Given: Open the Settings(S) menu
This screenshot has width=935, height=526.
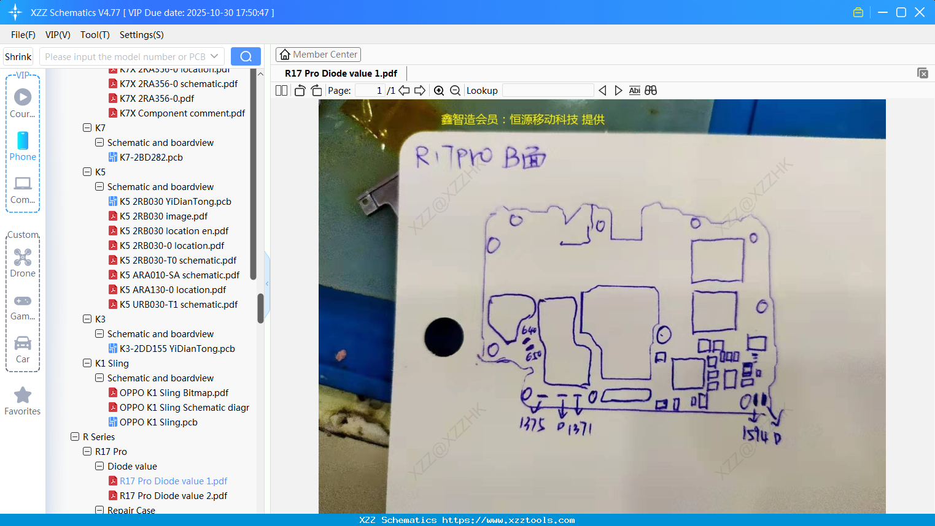Looking at the screenshot, I should pyautogui.click(x=142, y=35).
